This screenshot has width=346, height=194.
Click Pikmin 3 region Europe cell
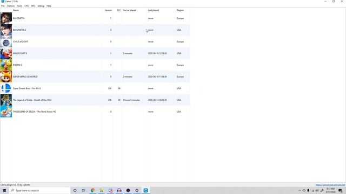(180, 65)
